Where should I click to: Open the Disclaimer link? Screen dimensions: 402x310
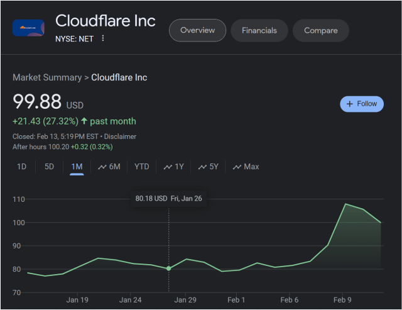click(120, 136)
